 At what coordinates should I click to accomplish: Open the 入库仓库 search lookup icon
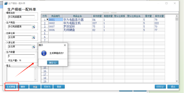pyautogui.click(x=34, y=47)
